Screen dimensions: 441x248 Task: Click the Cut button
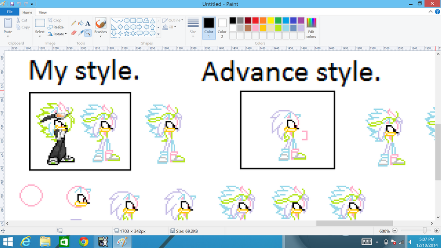coord(22,20)
